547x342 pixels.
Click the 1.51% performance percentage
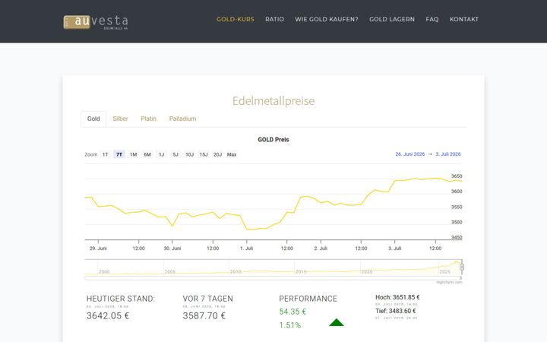pos(290,325)
